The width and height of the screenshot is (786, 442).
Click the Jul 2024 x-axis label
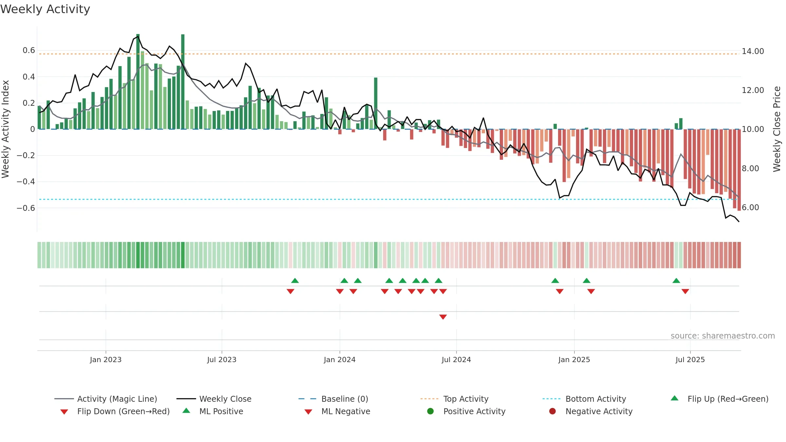click(456, 359)
